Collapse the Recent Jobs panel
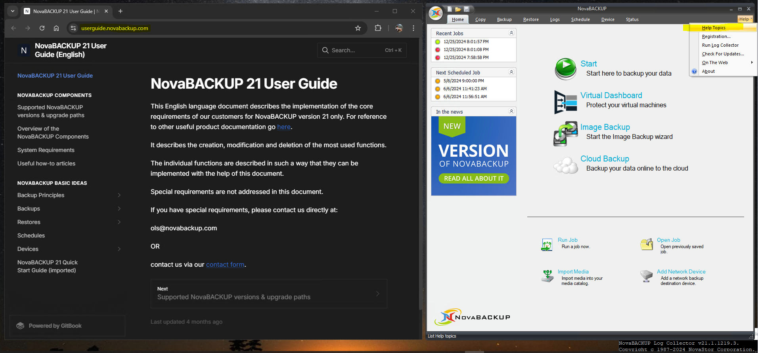 (x=511, y=33)
